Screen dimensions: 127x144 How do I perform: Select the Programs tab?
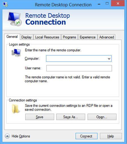69,37
